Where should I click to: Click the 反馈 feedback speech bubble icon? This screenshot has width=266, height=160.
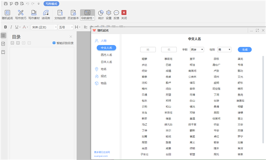[x=116, y=15]
